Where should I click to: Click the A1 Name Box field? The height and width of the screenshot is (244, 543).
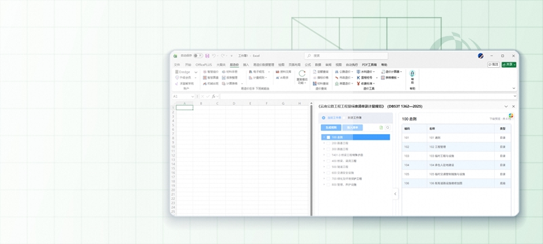[x=183, y=96]
